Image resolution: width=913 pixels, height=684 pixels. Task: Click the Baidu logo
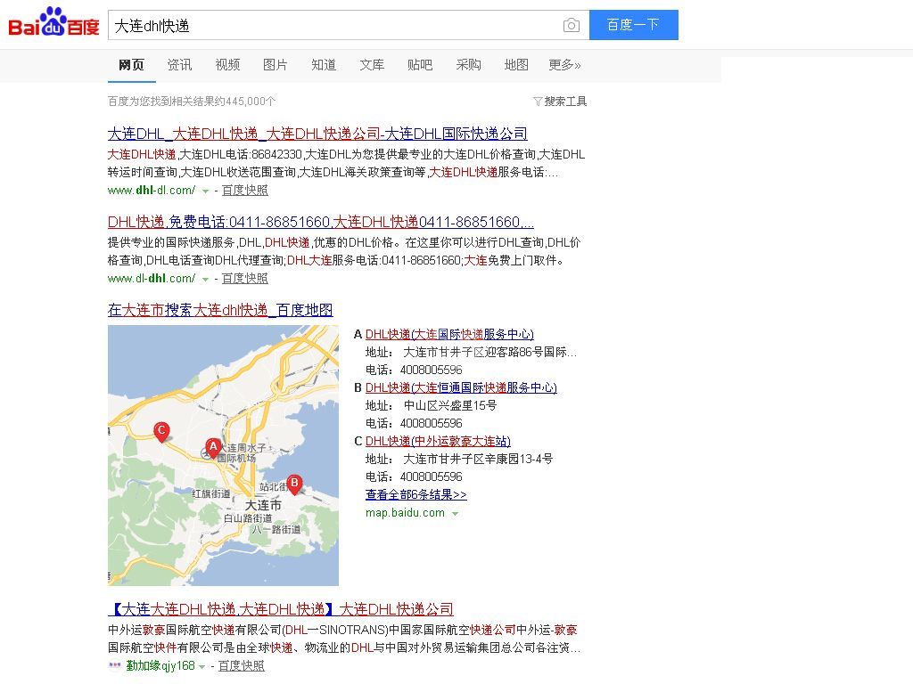point(53,22)
